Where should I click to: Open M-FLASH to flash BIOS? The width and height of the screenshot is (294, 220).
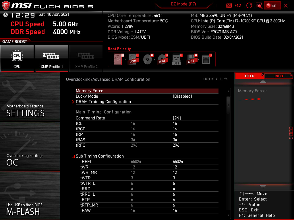point(30,195)
